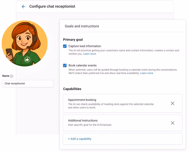Open Learn more under Book calendar events

coord(146,73)
